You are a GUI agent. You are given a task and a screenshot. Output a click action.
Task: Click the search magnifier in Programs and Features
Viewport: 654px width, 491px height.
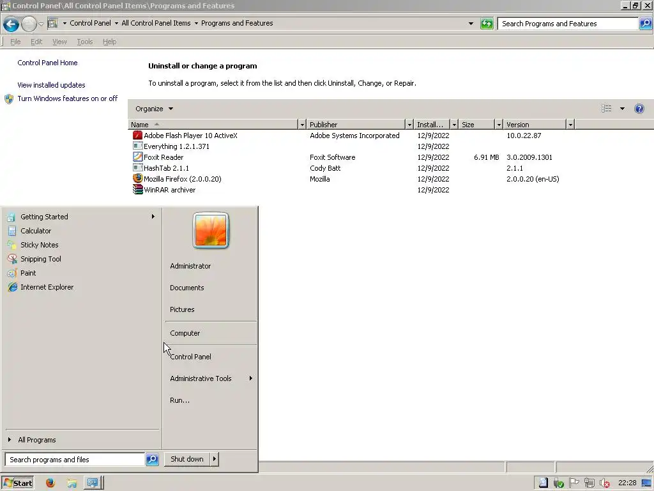tap(645, 24)
